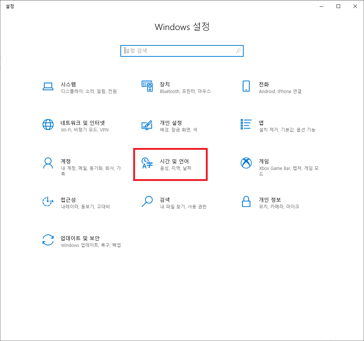
Task: Click the Bluetooth, 프린터, 마우스 description
Action: tap(185, 91)
